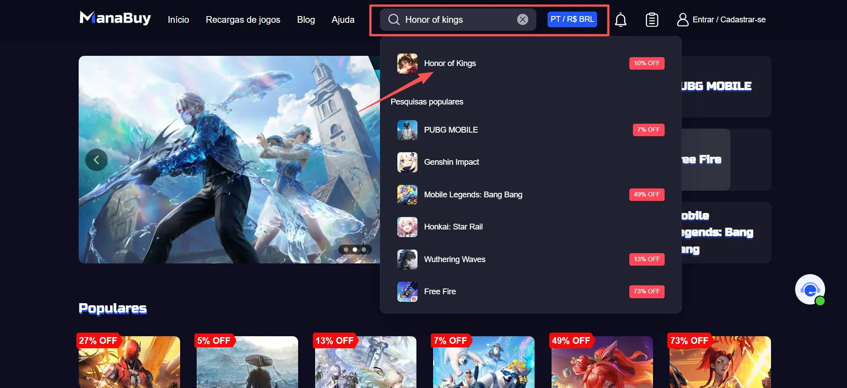The width and height of the screenshot is (847, 388).
Task: Click the ManaBuy logo
Action: 115,18
